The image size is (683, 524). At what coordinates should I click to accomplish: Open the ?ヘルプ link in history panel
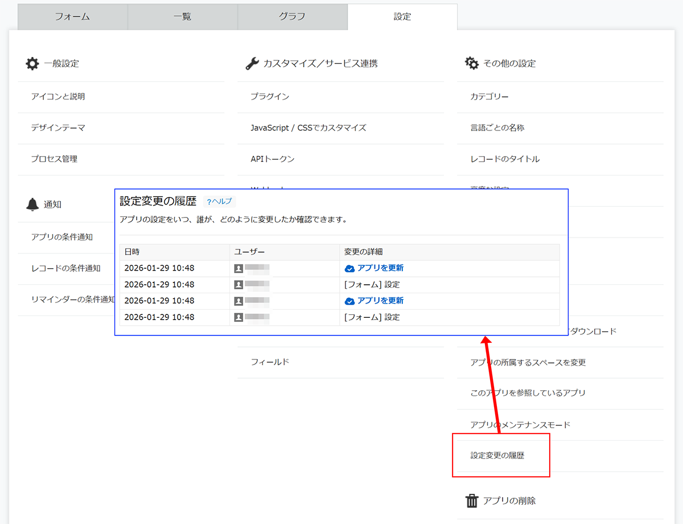point(219,202)
